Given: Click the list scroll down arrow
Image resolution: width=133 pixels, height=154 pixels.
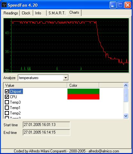Looking at the screenshot, I should tap(126, 116).
